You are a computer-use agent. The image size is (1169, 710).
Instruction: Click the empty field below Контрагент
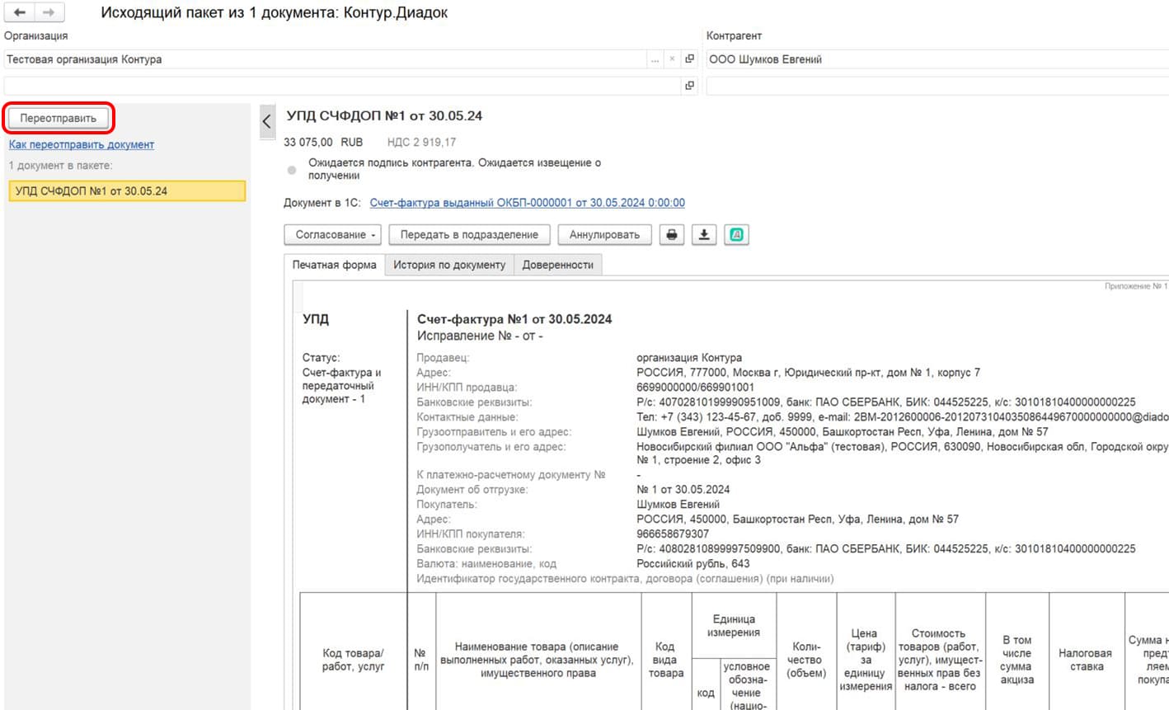tap(937, 85)
